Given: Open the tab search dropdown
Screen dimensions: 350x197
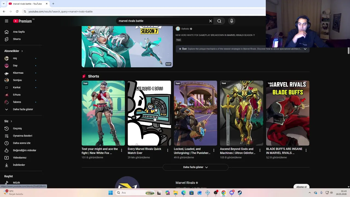Looking at the screenshot, I should pos(4,4).
